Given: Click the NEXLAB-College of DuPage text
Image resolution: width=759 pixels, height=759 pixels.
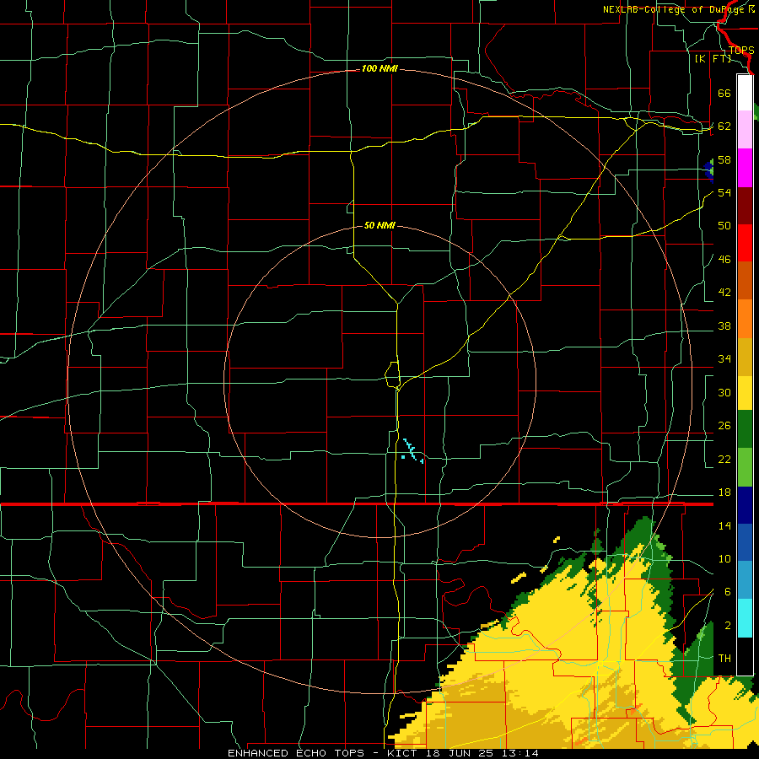Looking at the screenshot, I should tap(673, 9).
